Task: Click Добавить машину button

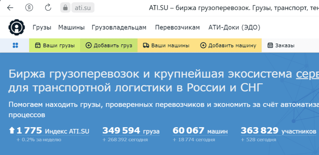Action: 228,45
